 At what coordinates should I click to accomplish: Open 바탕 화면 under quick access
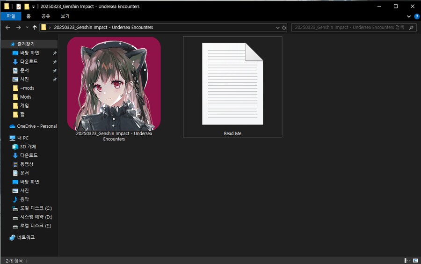point(29,53)
